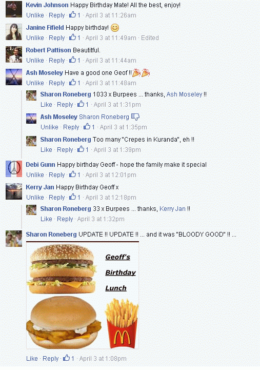View the Edited history on Janine's comment
The width and height of the screenshot is (260, 370).
coord(150,38)
